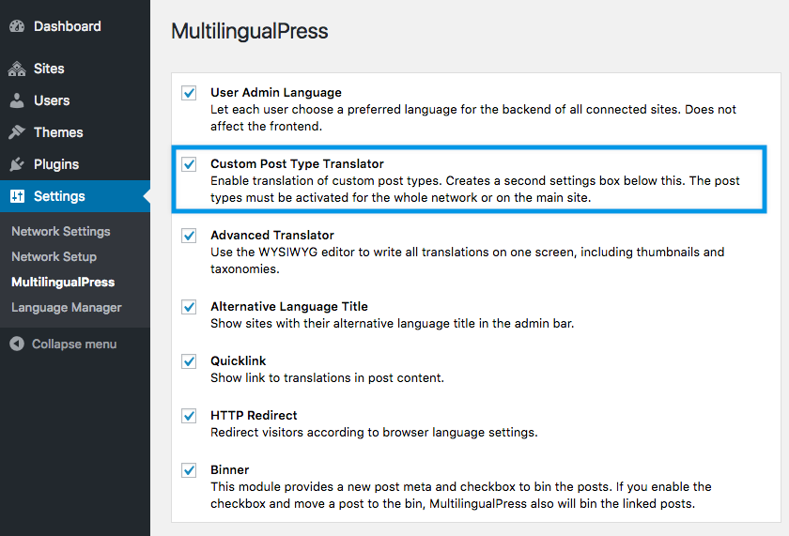
Task: Click the HTTP Redirect label
Action: point(254,415)
